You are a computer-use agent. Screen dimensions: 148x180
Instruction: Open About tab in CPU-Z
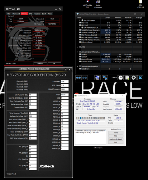(50, 14)
